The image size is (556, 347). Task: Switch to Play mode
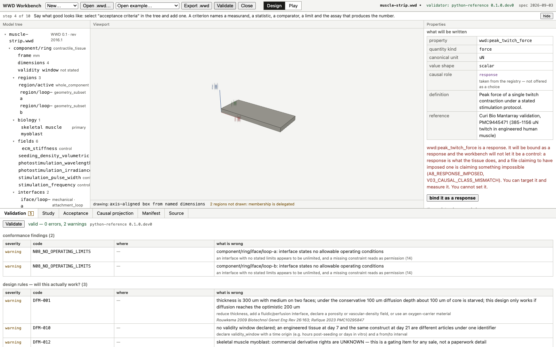[293, 6]
